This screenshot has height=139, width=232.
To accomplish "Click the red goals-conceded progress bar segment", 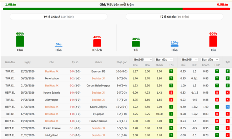I will pyautogui.click(x=206, y=9).
